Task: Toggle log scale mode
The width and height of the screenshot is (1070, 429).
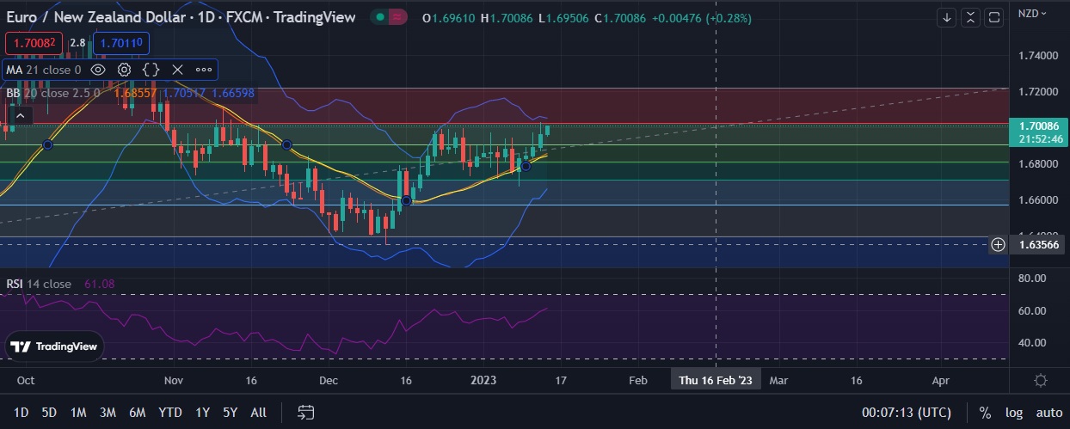Action: [1014, 413]
